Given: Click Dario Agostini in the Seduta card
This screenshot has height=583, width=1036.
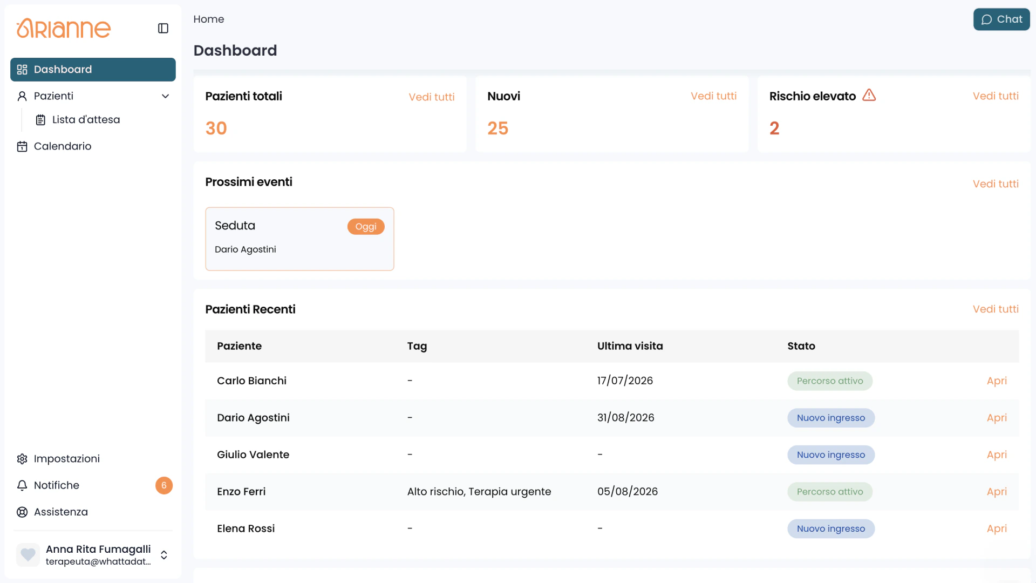Looking at the screenshot, I should coord(246,249).
